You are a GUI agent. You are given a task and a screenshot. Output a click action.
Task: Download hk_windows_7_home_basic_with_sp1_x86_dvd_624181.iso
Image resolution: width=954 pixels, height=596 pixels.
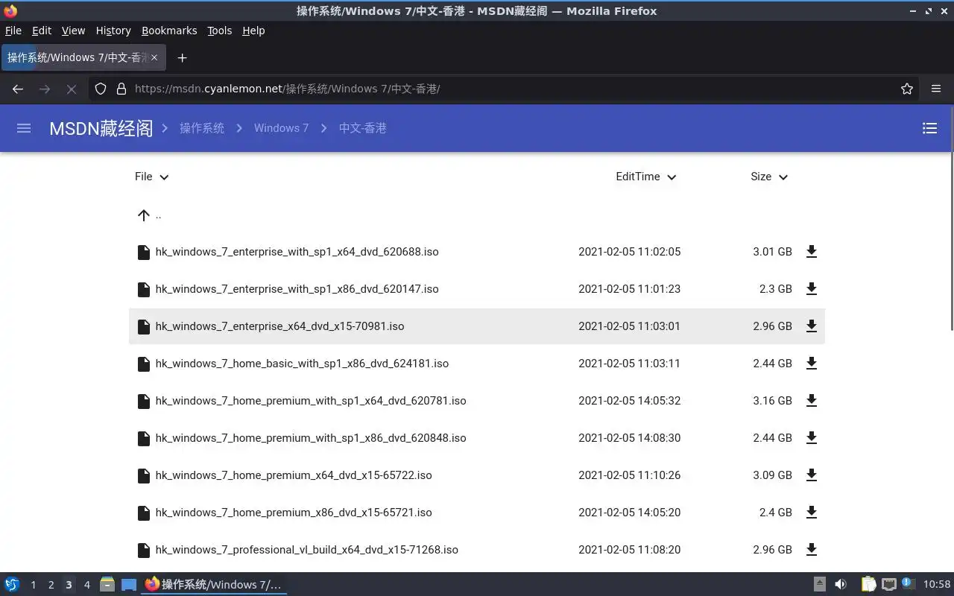(812, 364)
